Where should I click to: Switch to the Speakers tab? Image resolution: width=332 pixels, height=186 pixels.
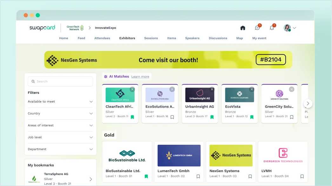tap(192, 38)
